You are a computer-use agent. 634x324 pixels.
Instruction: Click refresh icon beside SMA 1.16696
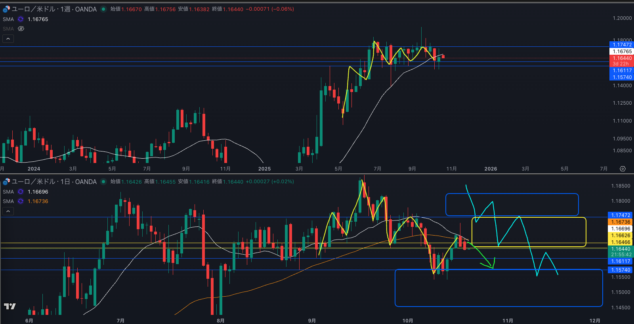pos(21,192)
